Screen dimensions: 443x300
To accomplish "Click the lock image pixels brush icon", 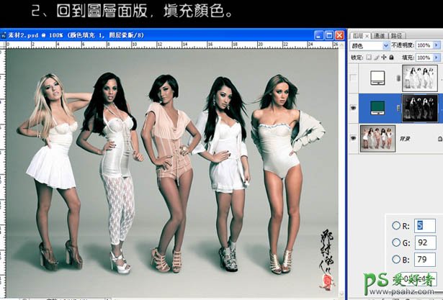I will 375,57.
